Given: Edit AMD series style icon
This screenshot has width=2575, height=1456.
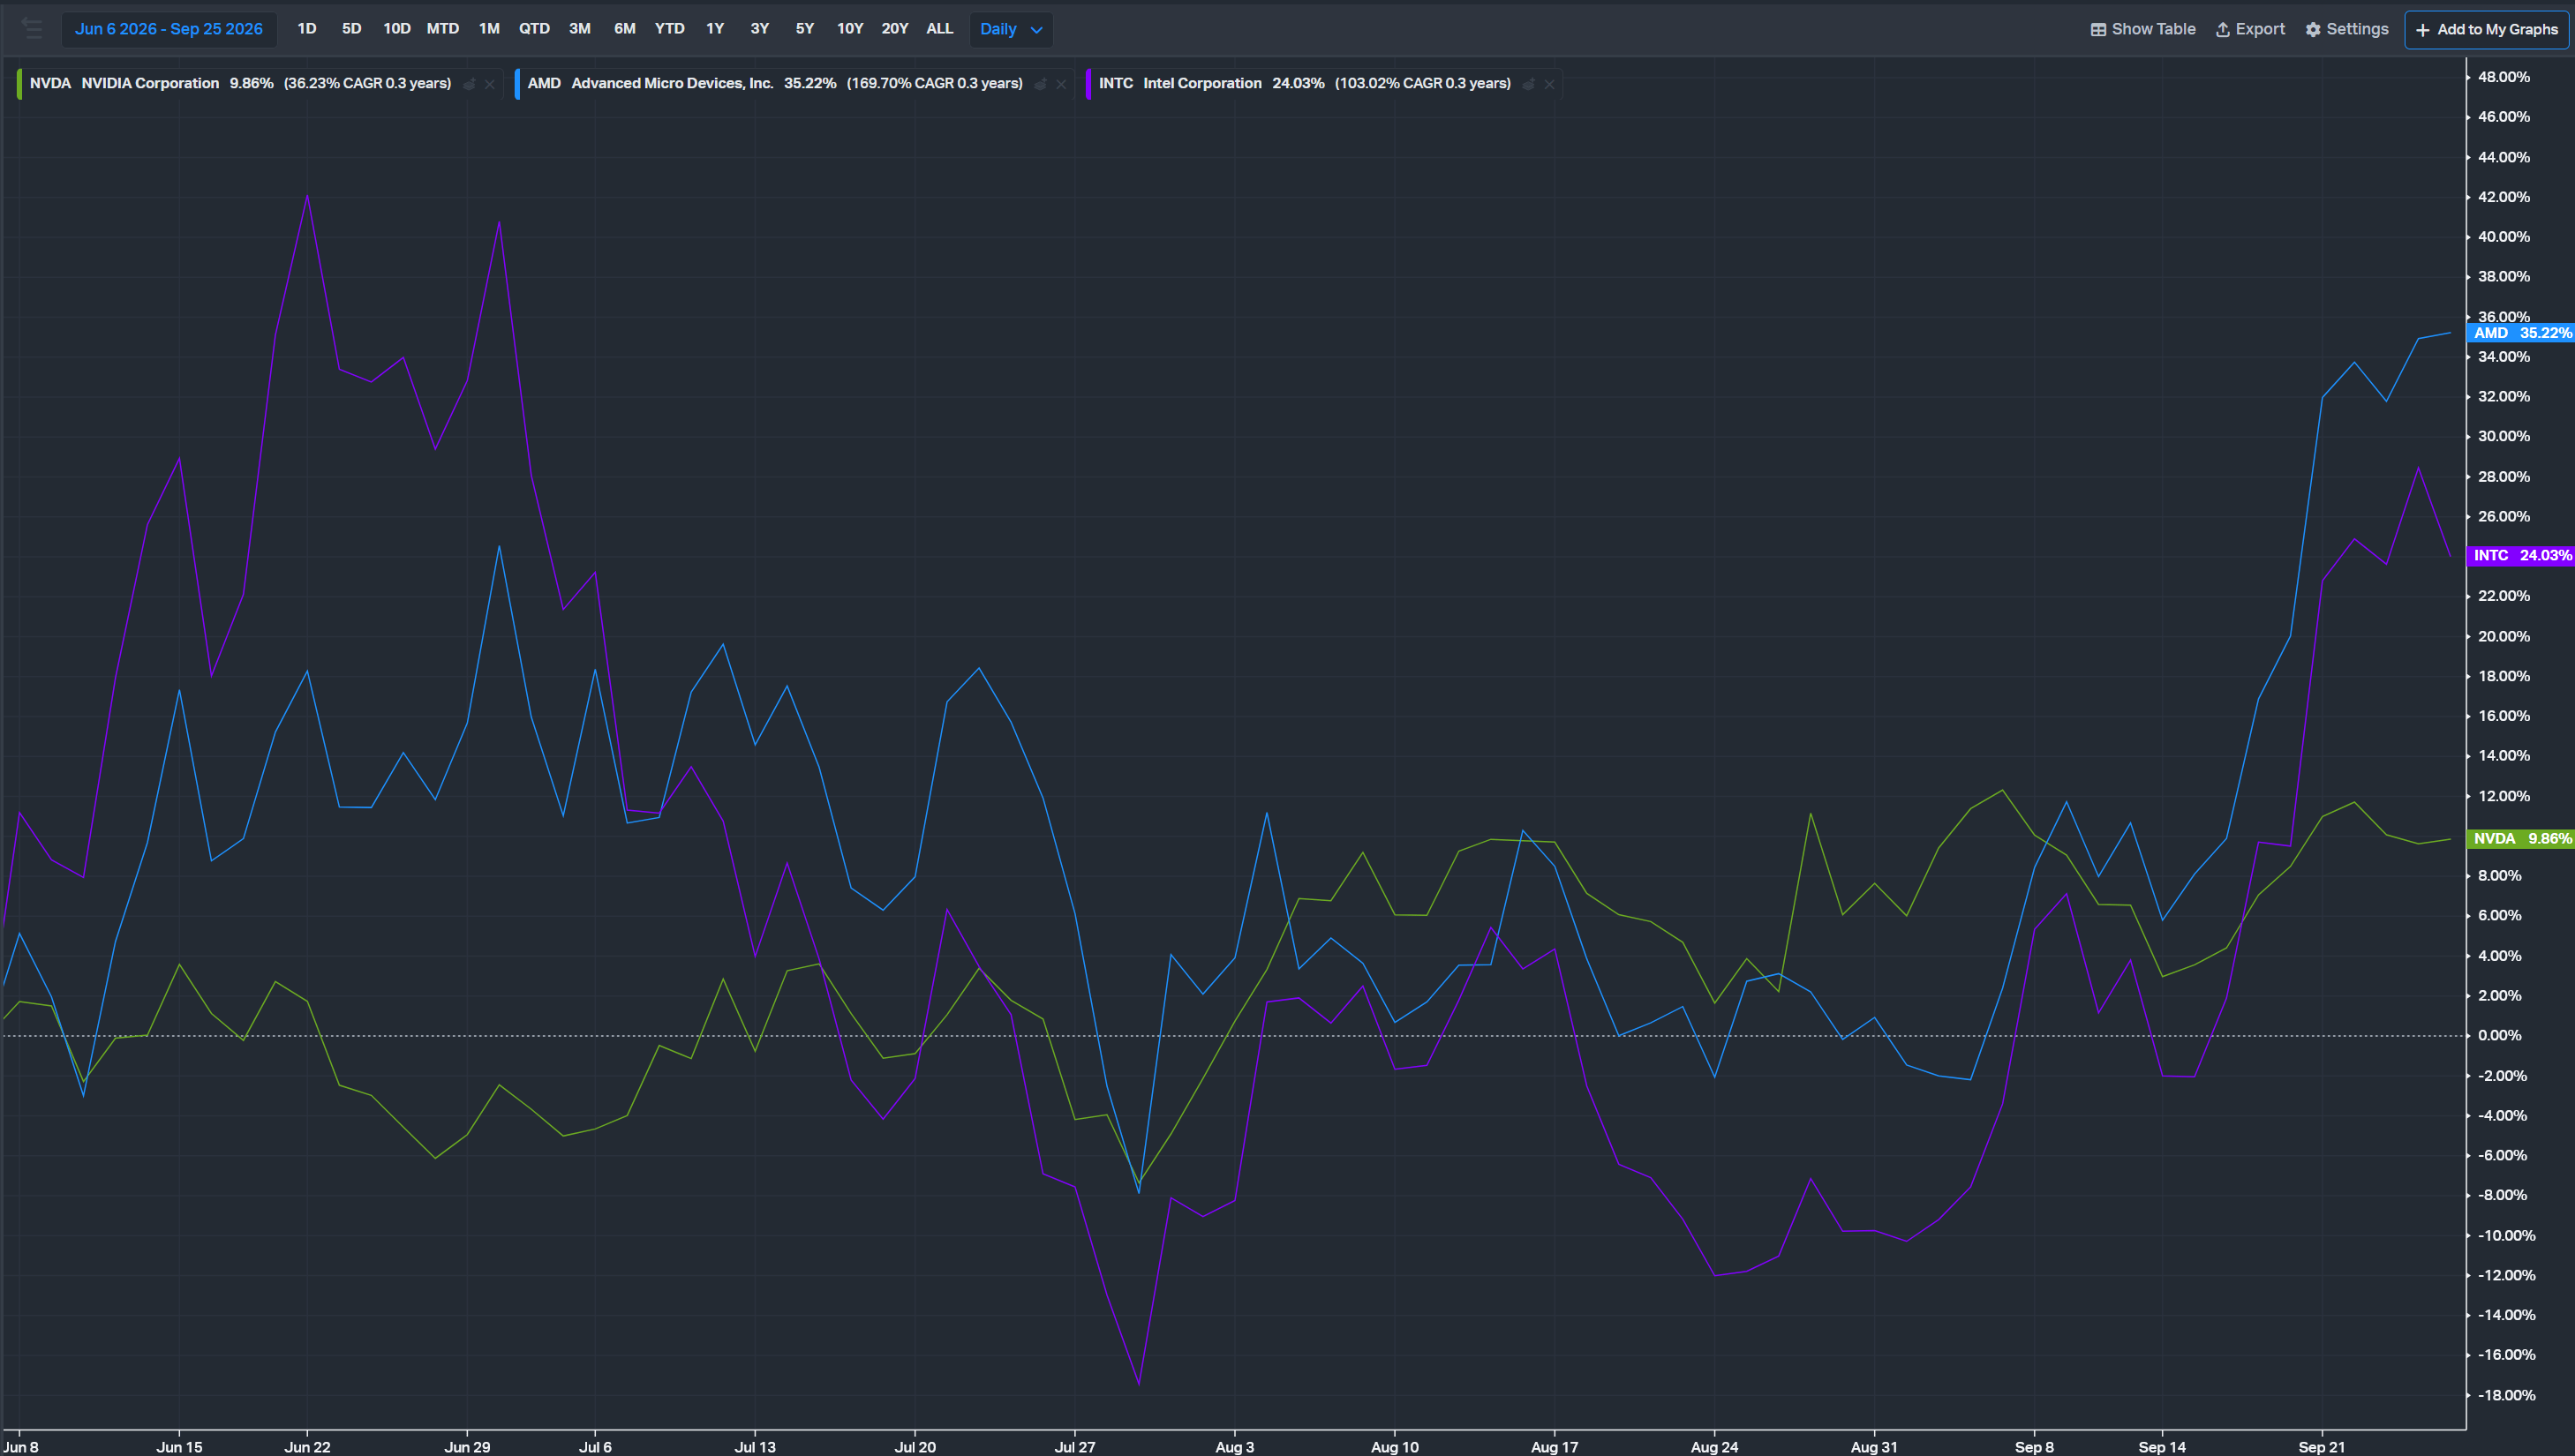Looking at the screenshot, I should click(1041, 84).
